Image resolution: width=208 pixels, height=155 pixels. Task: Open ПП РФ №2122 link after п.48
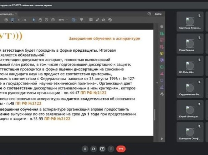pos(28,103)
